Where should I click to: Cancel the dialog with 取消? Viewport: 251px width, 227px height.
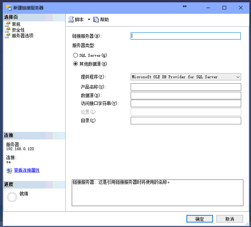230,219
